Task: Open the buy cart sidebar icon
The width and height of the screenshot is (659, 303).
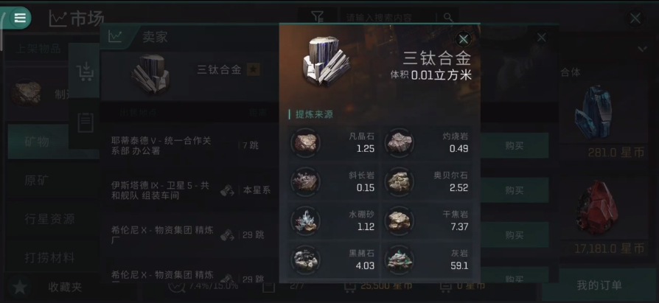Action: (x=86, y=72)
